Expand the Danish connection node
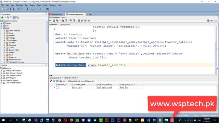Screen dimensions: 219x123 (2, 24)
